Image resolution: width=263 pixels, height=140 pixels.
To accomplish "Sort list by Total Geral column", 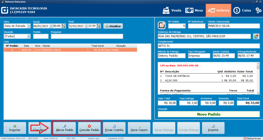I will [x=96, y=46].
